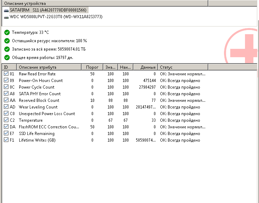Click the green check icon beside Температура

pyautogui.click(x=7, y=32)
